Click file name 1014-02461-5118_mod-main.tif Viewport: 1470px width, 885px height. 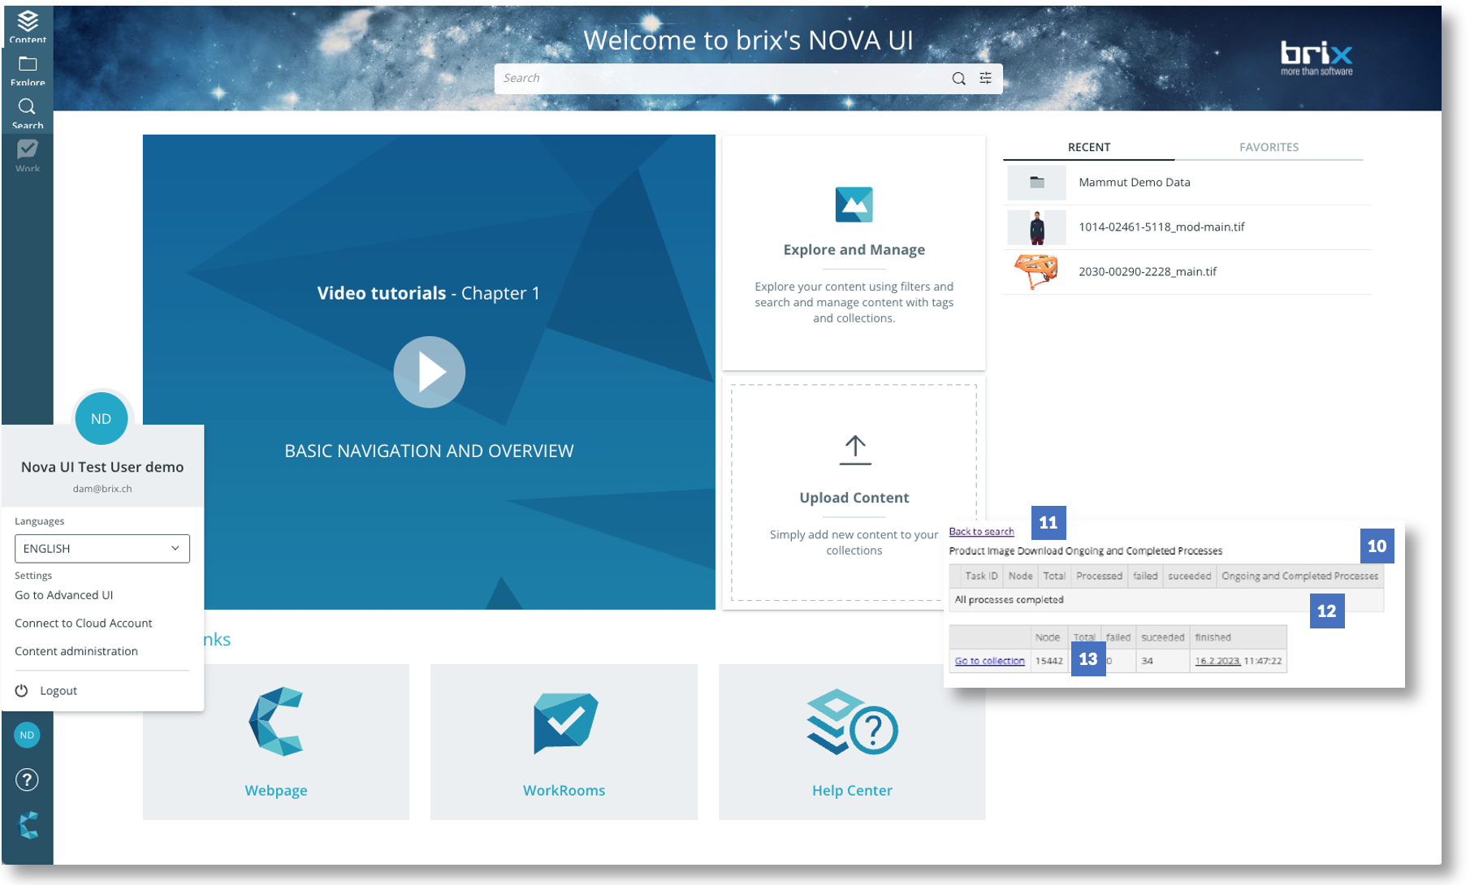click(x=1161, y=227)
